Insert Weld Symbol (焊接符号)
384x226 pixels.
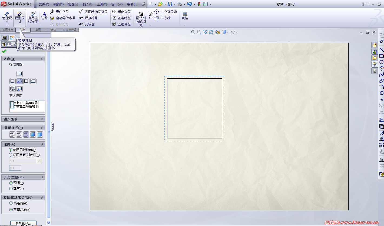click(x=88, y=18)
